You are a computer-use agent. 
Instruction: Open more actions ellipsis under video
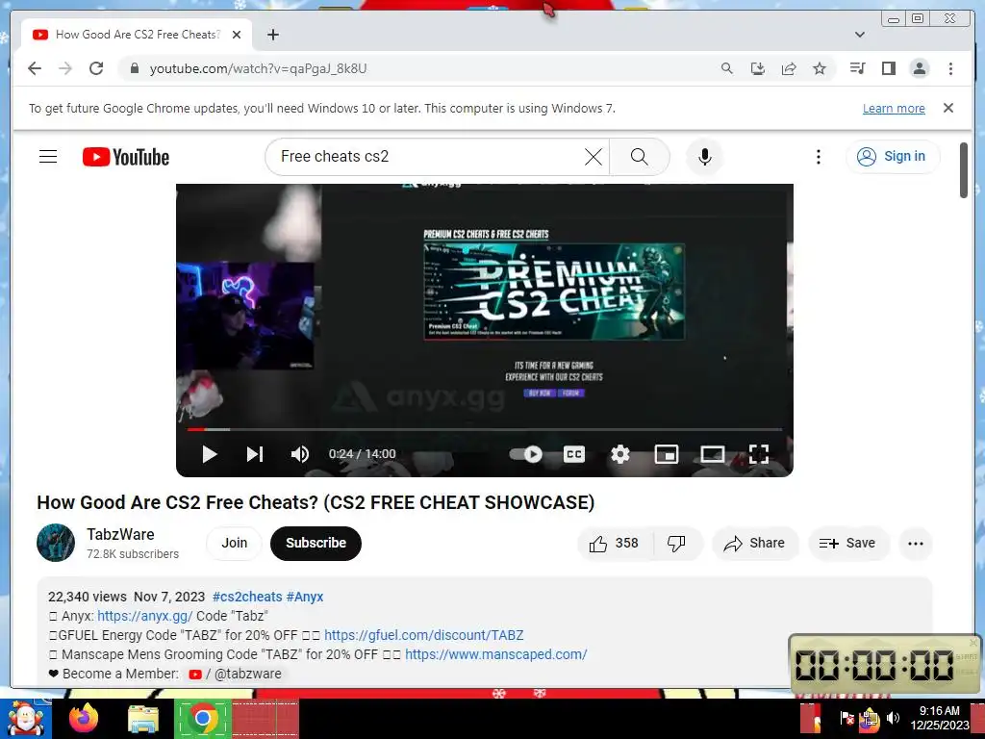(916, 544)
